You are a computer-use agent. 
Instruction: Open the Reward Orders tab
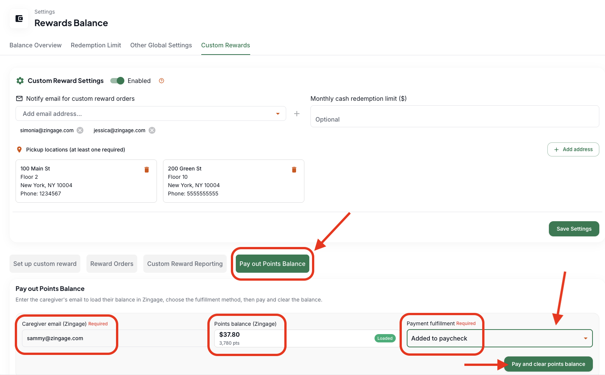[x=112, y=264]
